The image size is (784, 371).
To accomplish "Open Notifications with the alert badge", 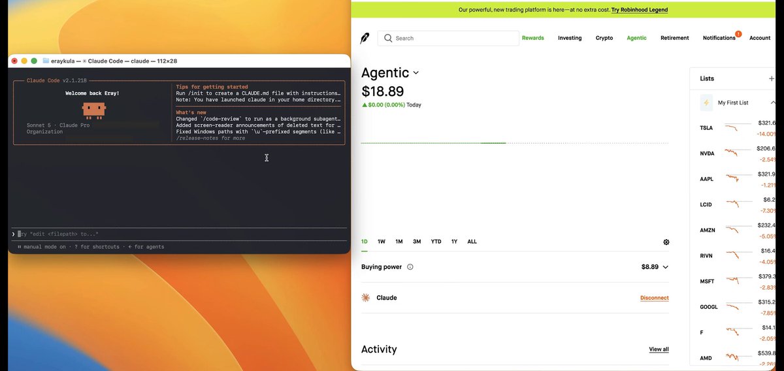I will [x=721, y=37].
